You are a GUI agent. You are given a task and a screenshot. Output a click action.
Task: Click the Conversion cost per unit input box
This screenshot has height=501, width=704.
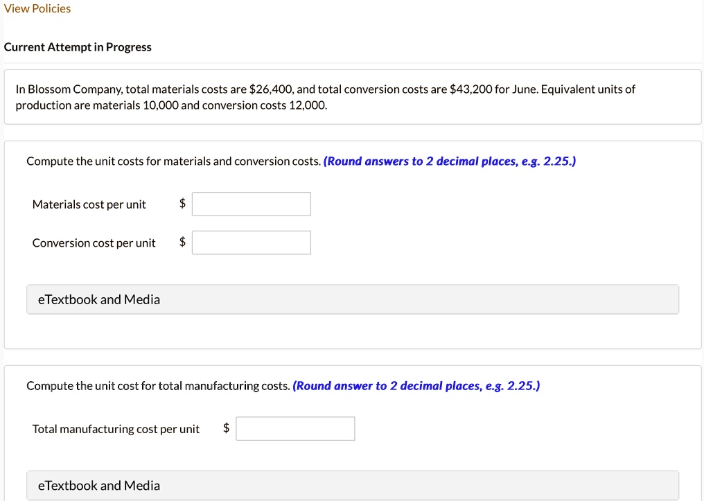[251, 243]
